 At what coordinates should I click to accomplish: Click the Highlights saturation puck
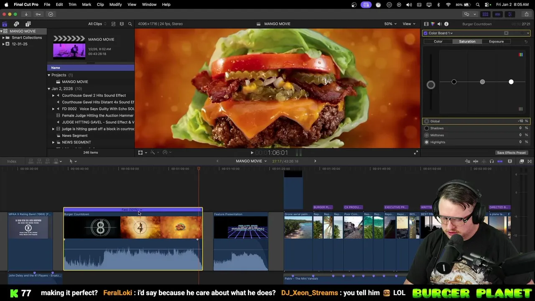(x=511, y=82)
